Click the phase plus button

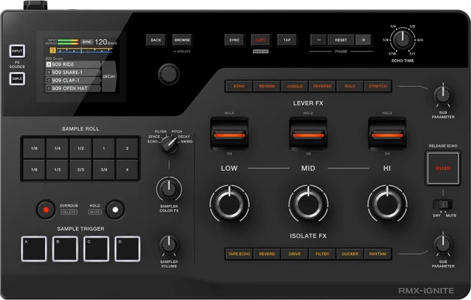pyautogui.click(x=363, y=40)
